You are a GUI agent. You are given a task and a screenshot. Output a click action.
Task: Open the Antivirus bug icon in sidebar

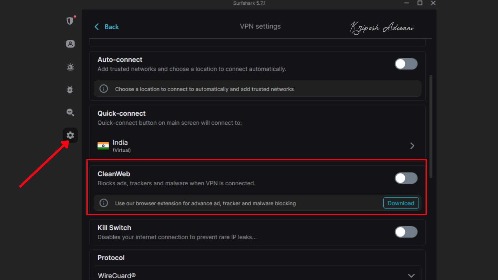click(x=70, y=90)
